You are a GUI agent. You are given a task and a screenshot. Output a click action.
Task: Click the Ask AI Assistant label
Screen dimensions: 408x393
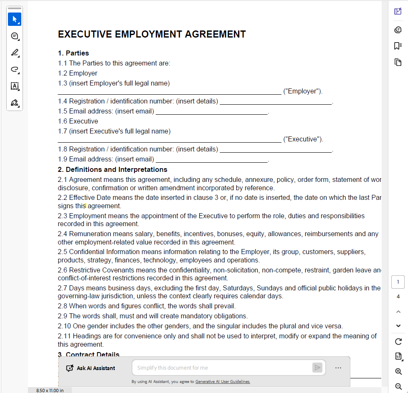(x=91, y=368)
